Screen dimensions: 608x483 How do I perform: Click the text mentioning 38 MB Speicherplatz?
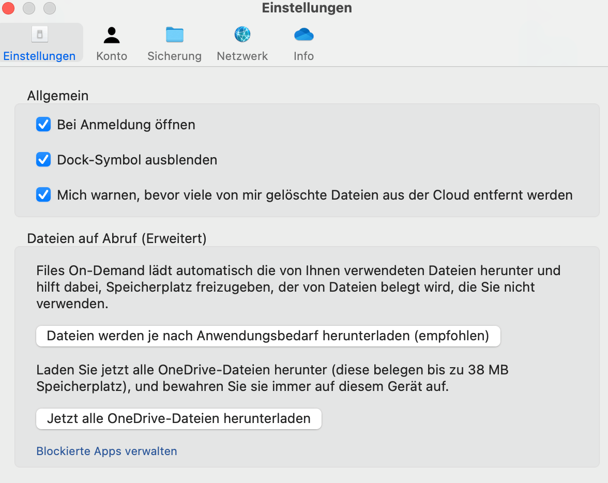(x=272, y=378)
